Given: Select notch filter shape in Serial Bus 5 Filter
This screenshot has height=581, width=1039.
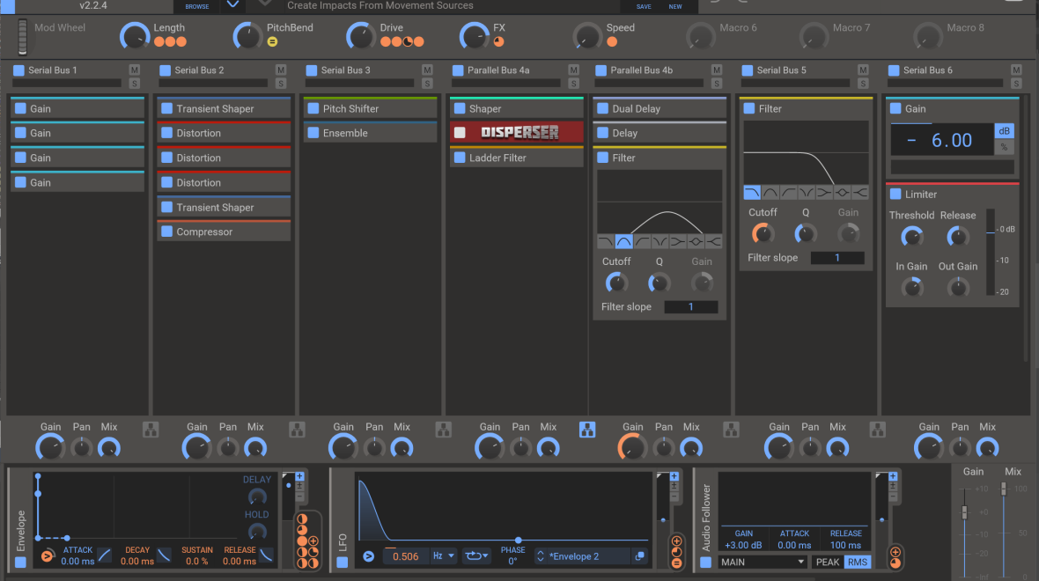Looking at the screenshot, I should 807,193.
